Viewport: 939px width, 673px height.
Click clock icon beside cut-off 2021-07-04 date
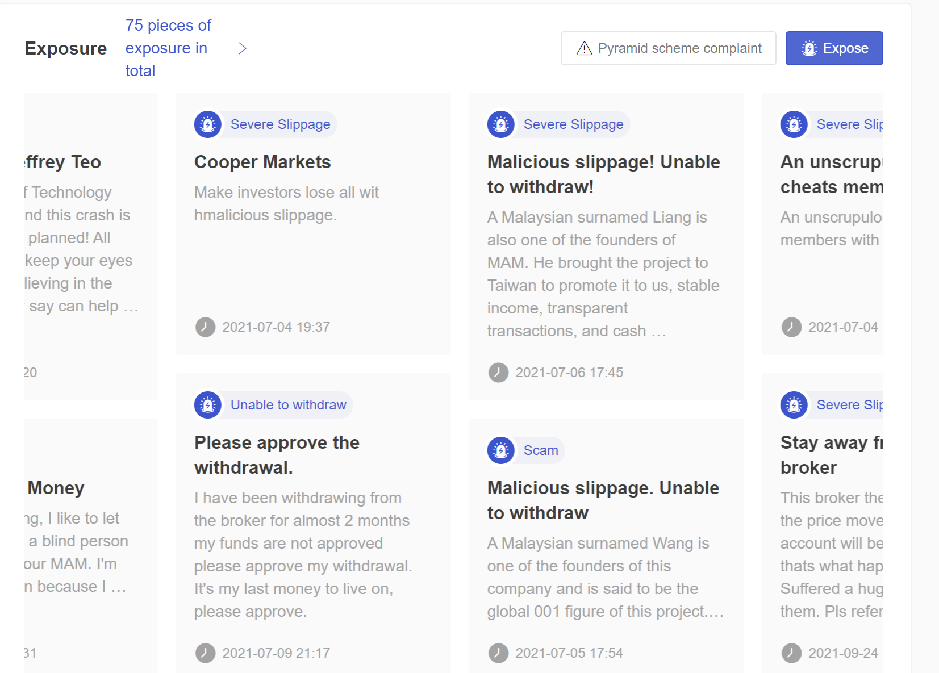coord(792,327)
